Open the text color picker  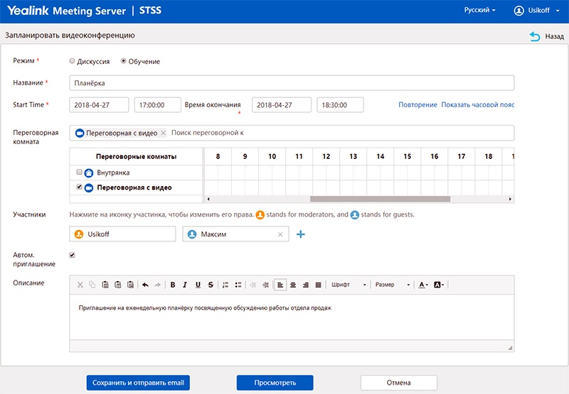(422, 285)
